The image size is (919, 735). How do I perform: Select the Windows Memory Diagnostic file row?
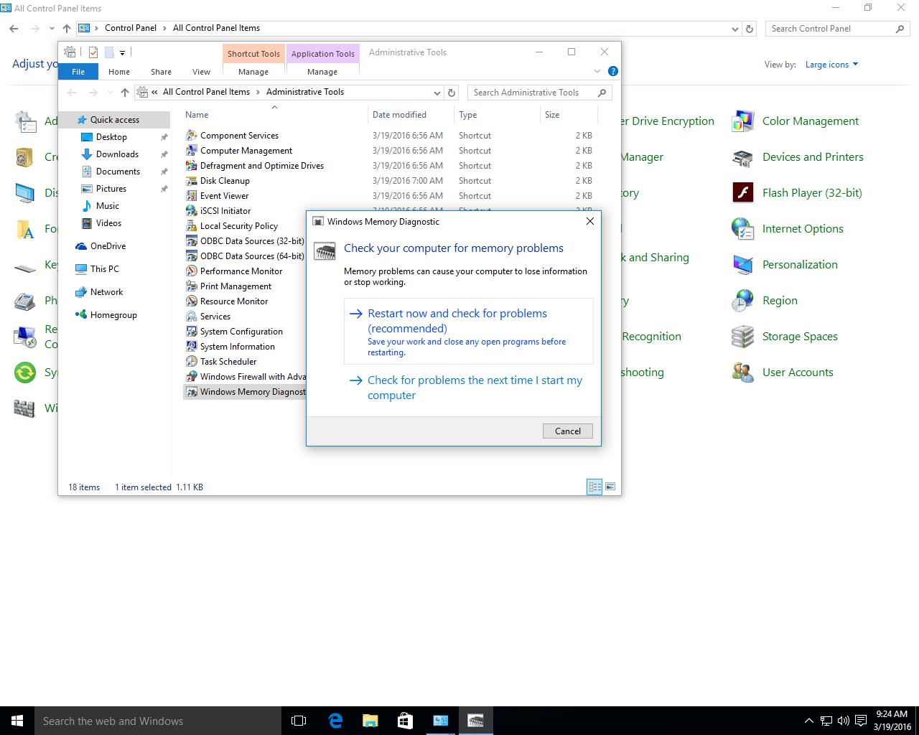[245, 392]
